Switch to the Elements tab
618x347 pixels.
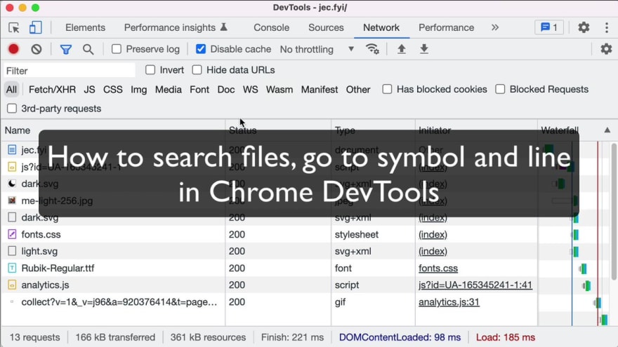85,27
